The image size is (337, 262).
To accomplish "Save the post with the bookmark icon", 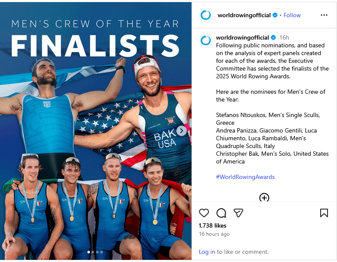I will pyautogui.click(x=324, y=213).
